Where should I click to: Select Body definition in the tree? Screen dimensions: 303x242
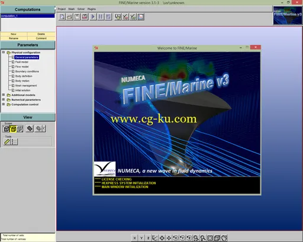point(24,76)
